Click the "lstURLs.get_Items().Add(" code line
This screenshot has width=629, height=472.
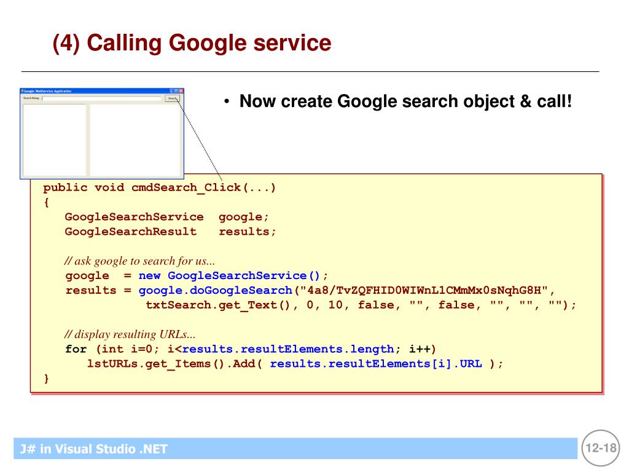pyautogui.click(x=295, y=364)
